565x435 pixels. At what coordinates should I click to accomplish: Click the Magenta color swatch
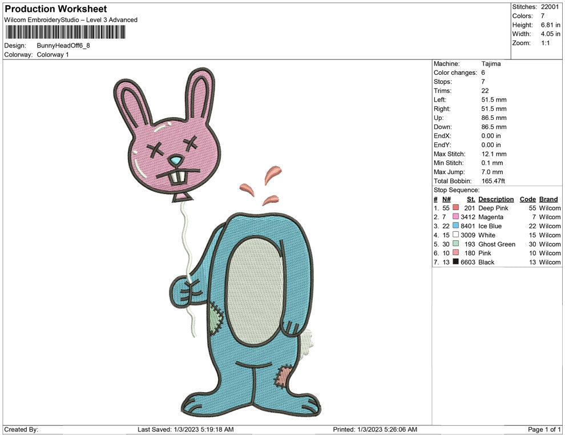pyautogui.click(x=455, y=216)
